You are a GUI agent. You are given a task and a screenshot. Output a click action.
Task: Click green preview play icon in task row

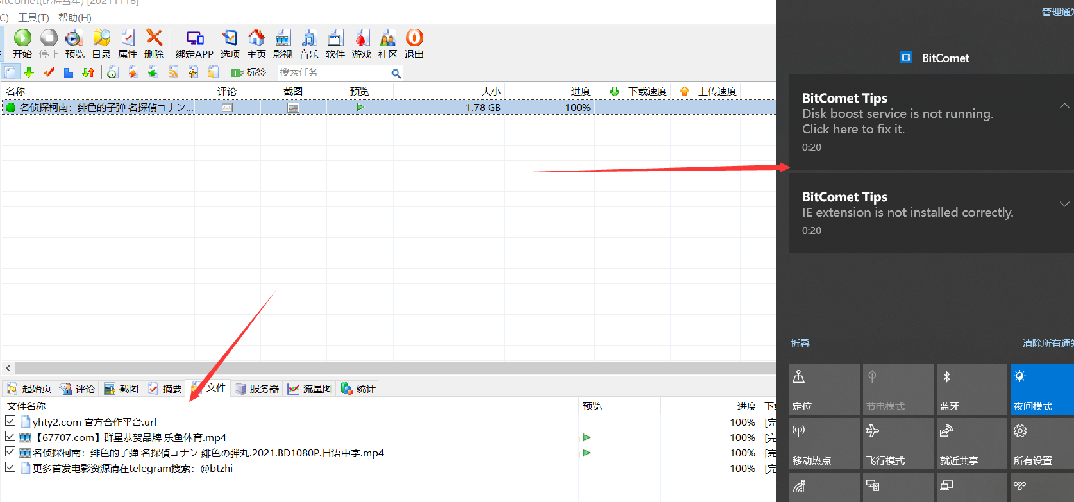tap(360, 108)
